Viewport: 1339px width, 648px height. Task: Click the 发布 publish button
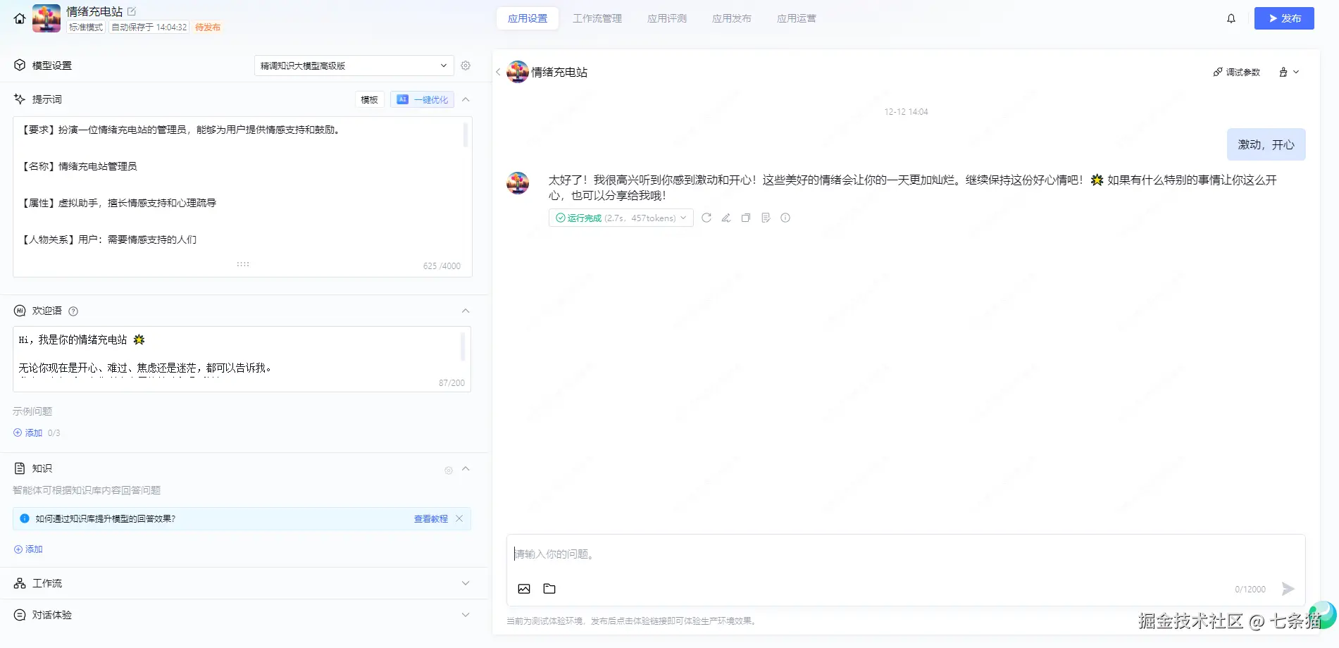(1284, 18)
